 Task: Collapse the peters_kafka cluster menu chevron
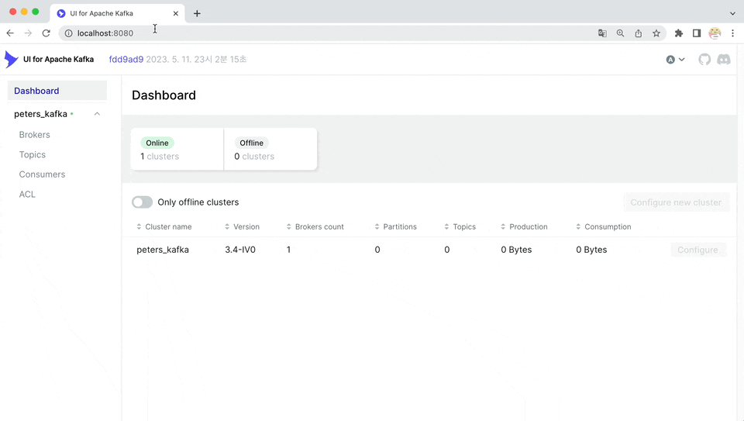[x=97, y=114]
